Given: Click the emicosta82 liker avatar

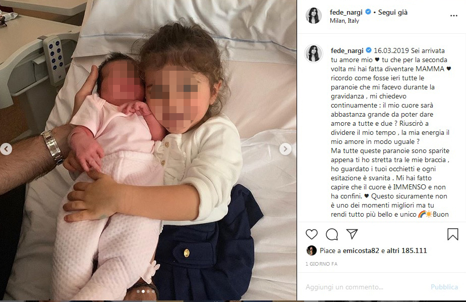Looking at the screenshot, I should [x=311, y=250].
